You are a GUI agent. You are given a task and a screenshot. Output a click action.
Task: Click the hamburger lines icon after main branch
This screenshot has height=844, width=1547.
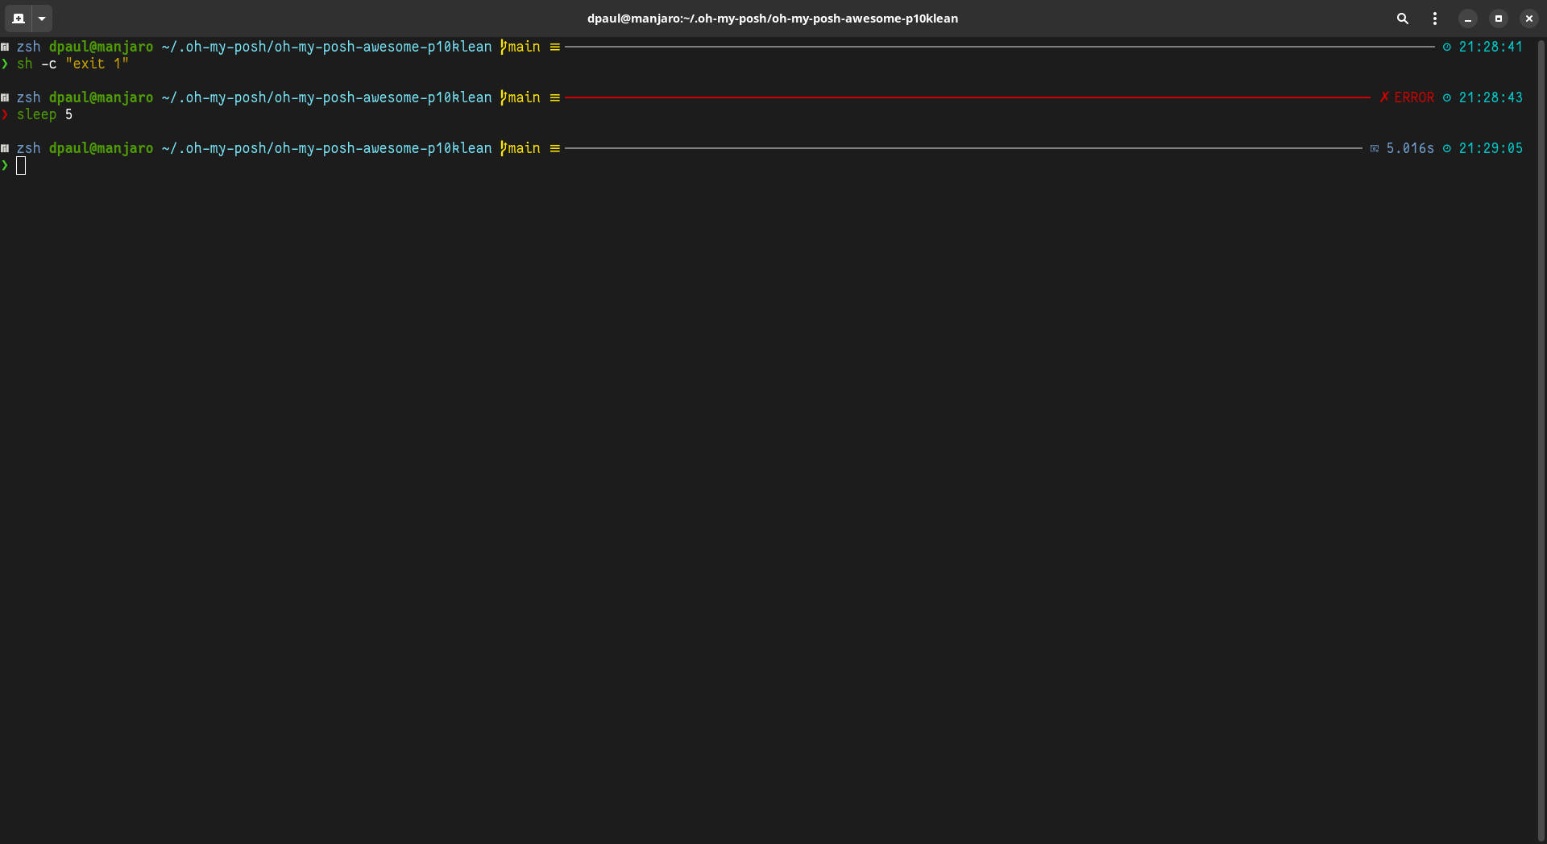click(x=554, y=148)
